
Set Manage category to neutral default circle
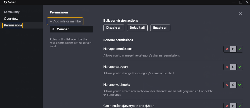click(x=233, y=67)
